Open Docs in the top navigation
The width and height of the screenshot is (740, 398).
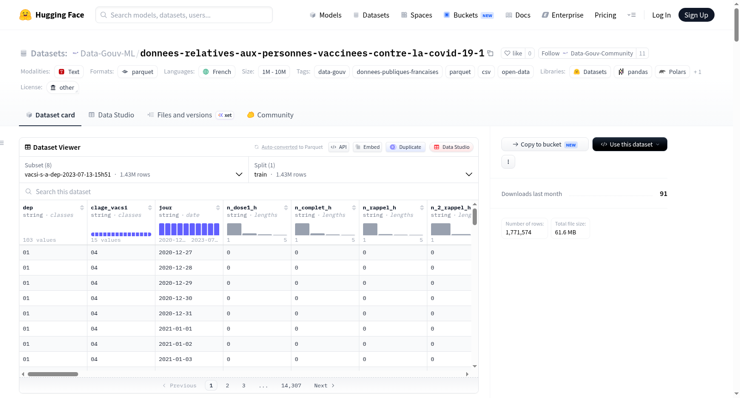point(518,15)
